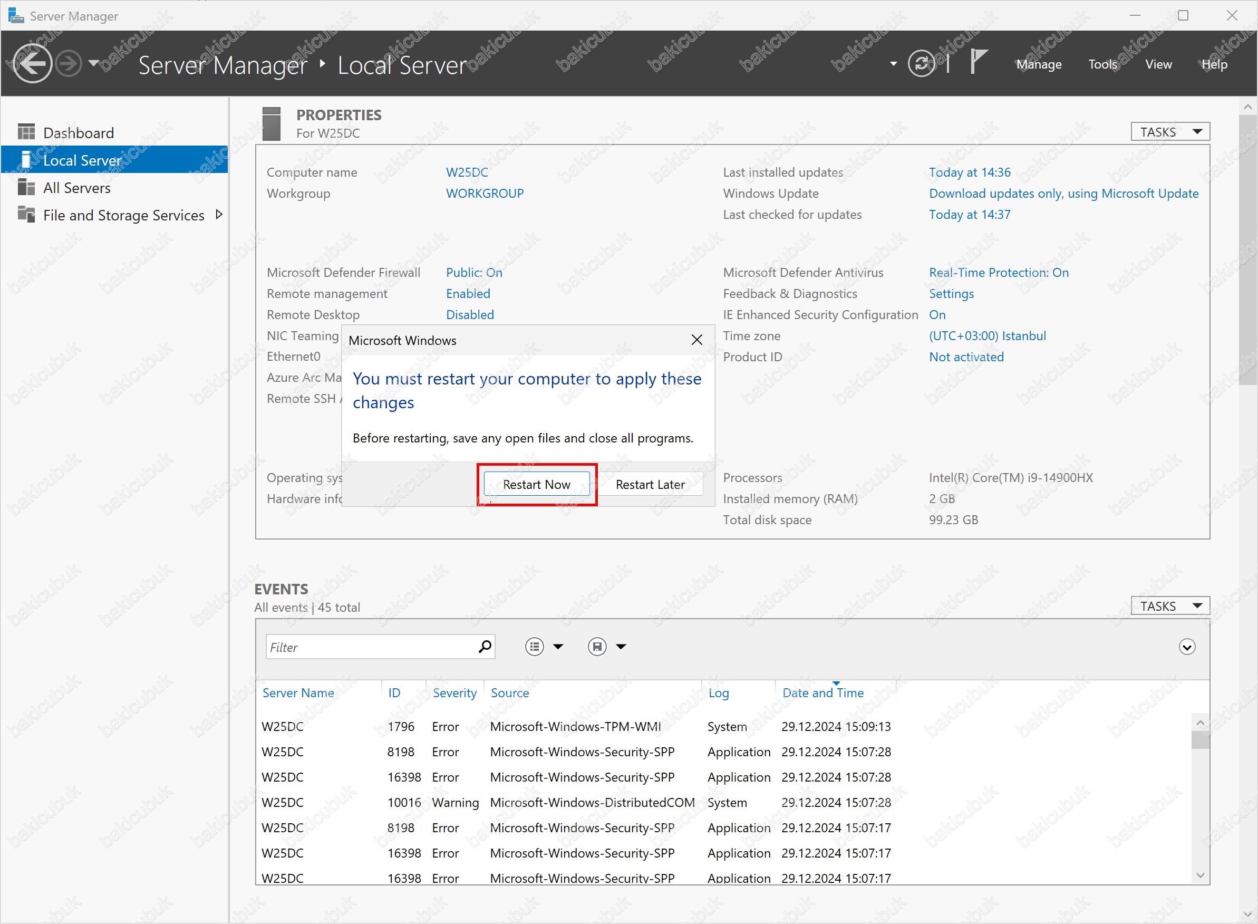Select Local Server in the sidebar

point(114,160)
